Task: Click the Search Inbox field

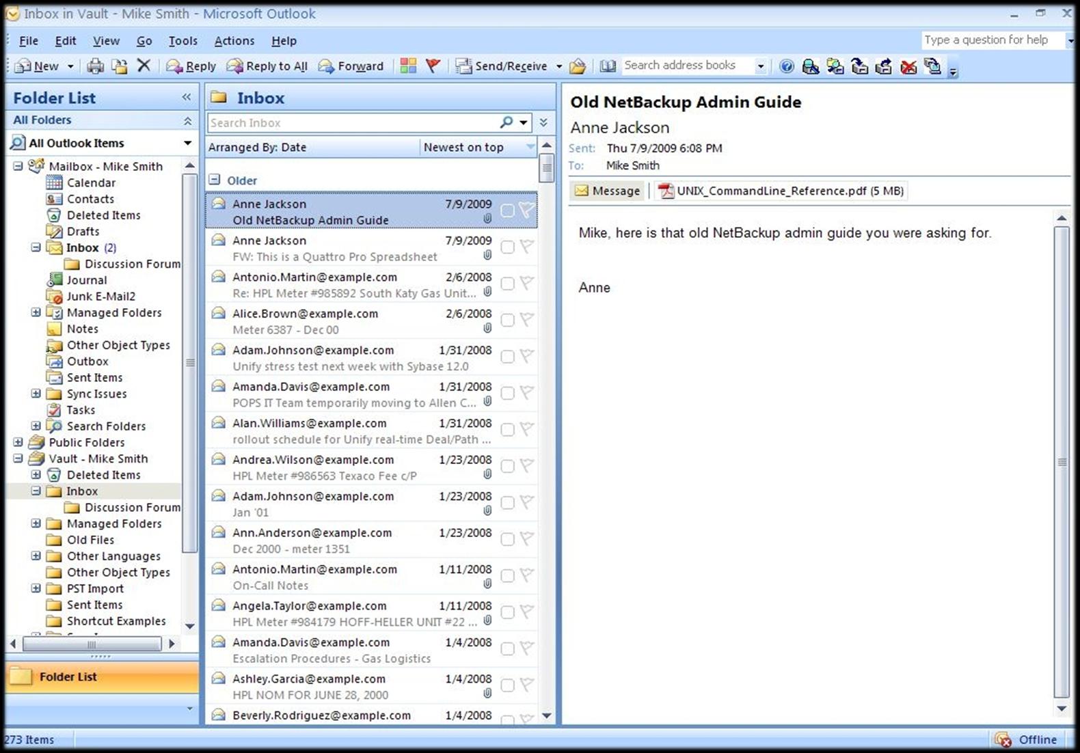Action: 353,123
